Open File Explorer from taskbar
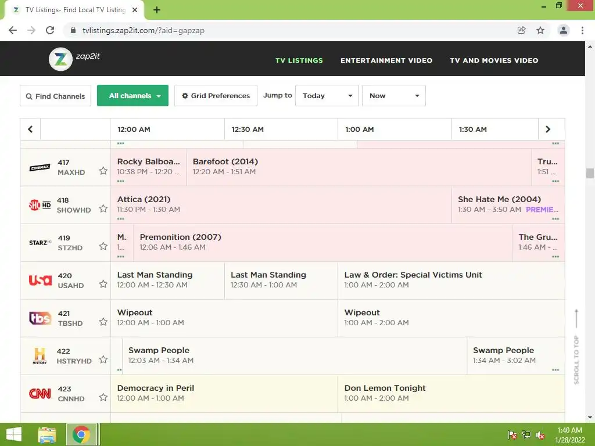This screenshot has height=446, width=595. [x=47, y=434]
